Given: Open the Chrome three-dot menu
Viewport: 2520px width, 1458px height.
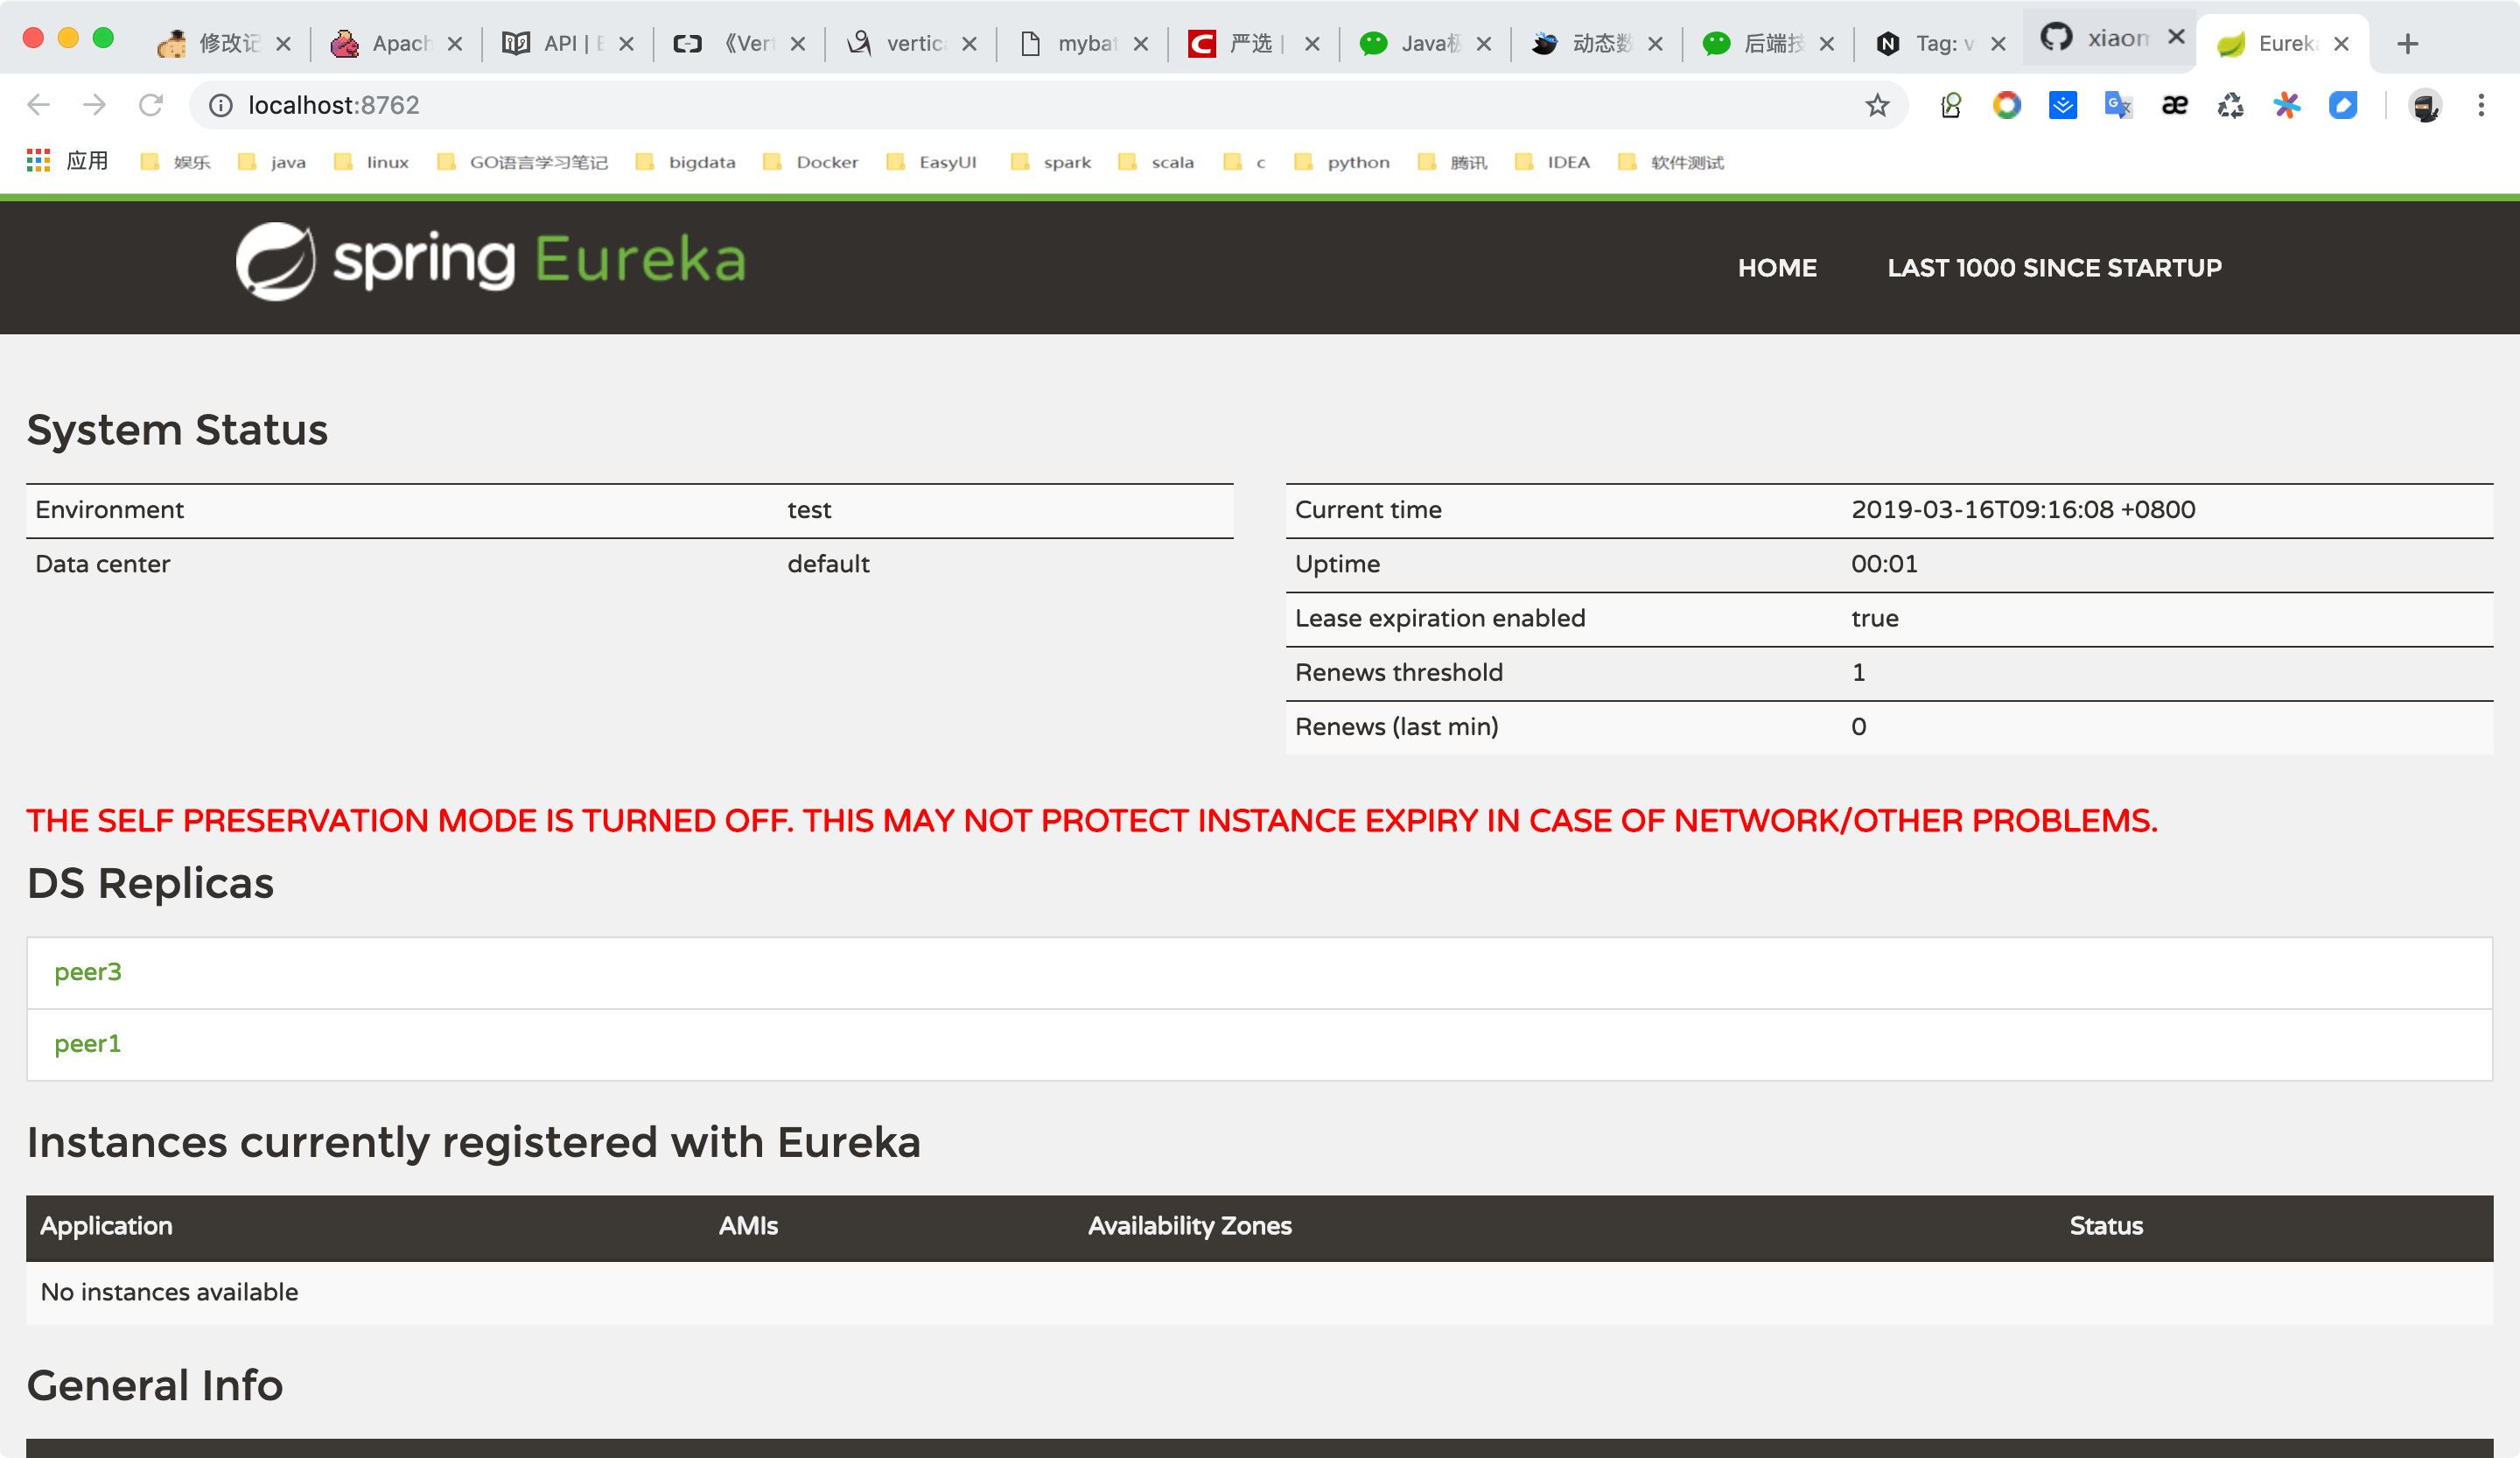Looking at the screenshot, I should pos(2481,105).
